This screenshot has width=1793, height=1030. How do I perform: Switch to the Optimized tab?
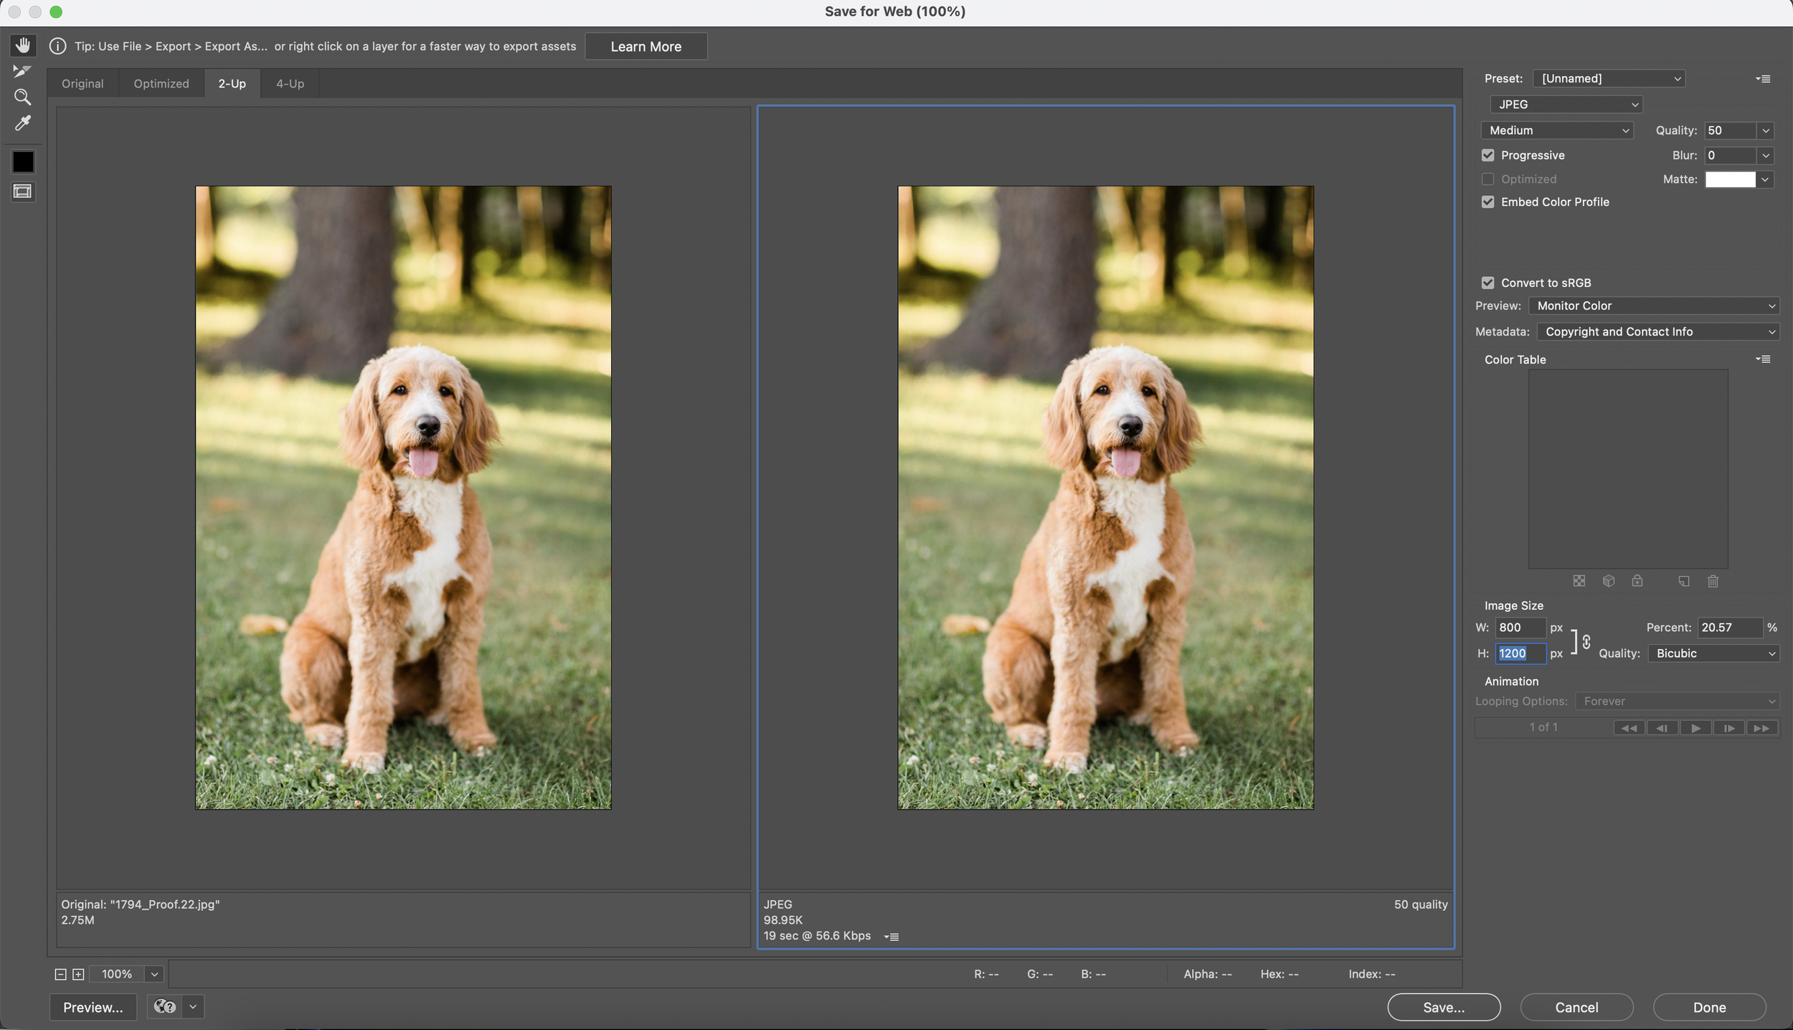[161, 83]
